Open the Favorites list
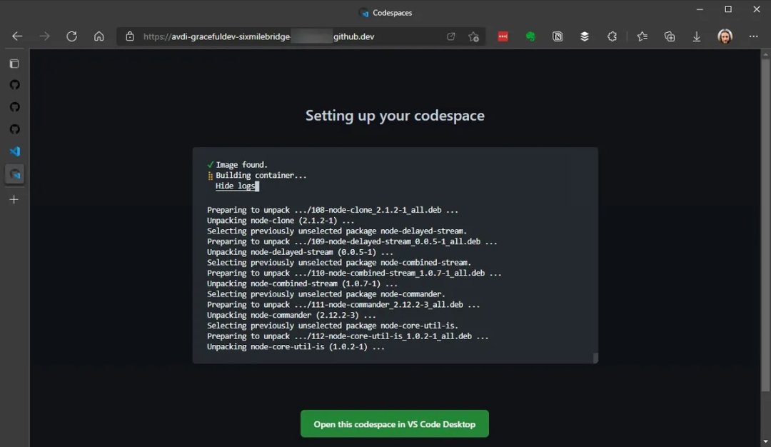The width and height of the screenshot is (771, 447). [642, 36]
